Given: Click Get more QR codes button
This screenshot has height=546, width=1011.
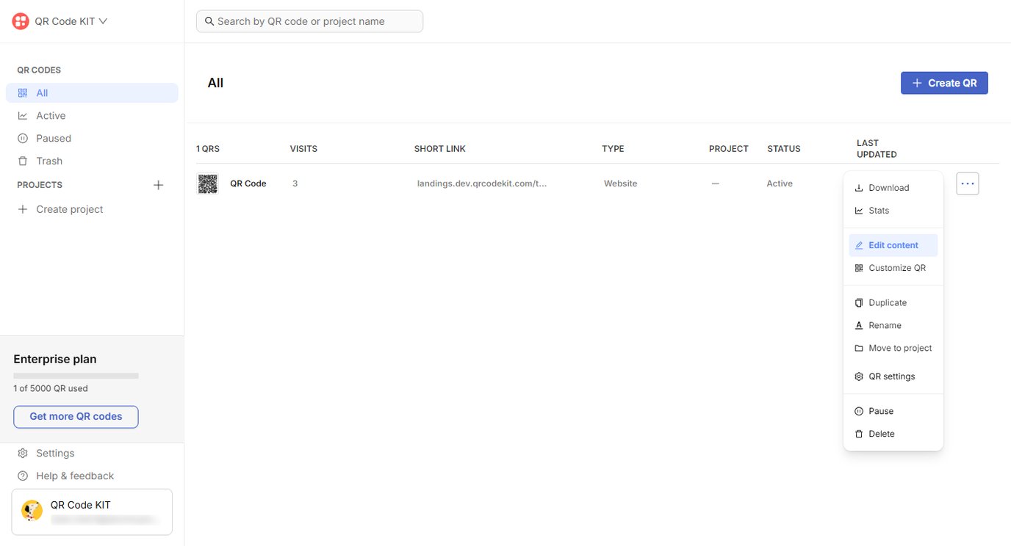Looking at the screenshot, I should 76,416.
